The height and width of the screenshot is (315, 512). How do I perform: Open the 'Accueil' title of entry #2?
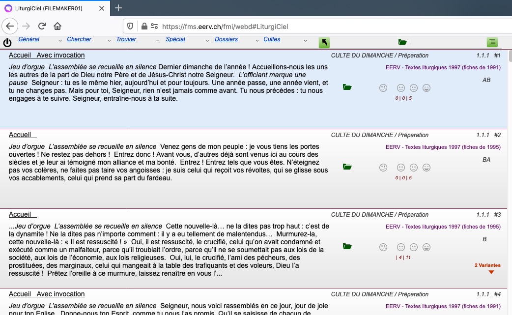point(23,135)
